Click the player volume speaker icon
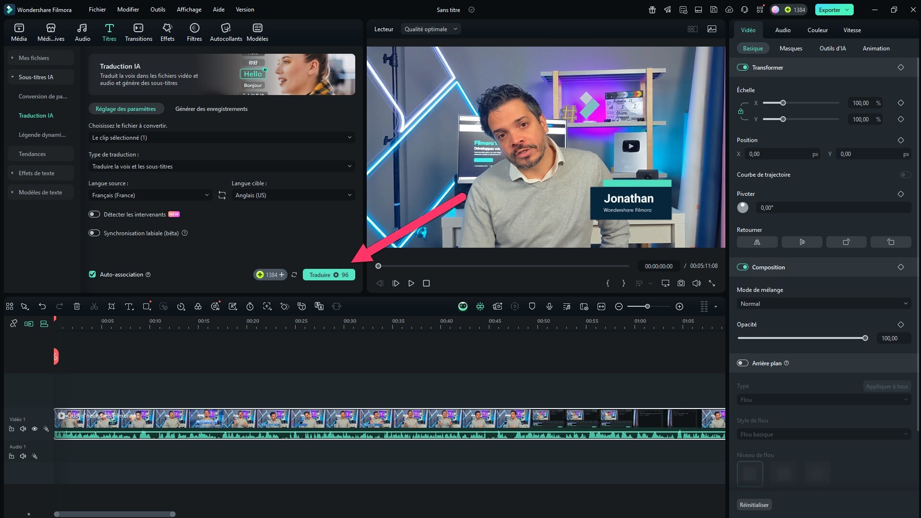Viewport: 921px width, 518px height. pyautogui.click(x=697, y=283)
